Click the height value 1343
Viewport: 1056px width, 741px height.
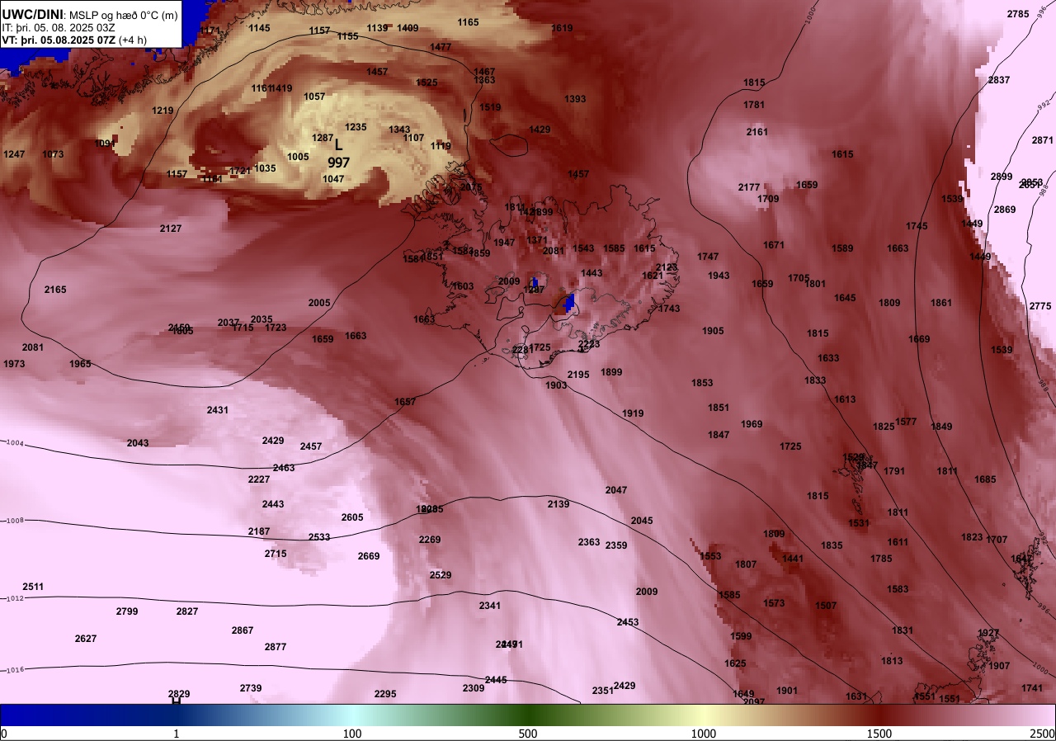click(x=399, y=130)
